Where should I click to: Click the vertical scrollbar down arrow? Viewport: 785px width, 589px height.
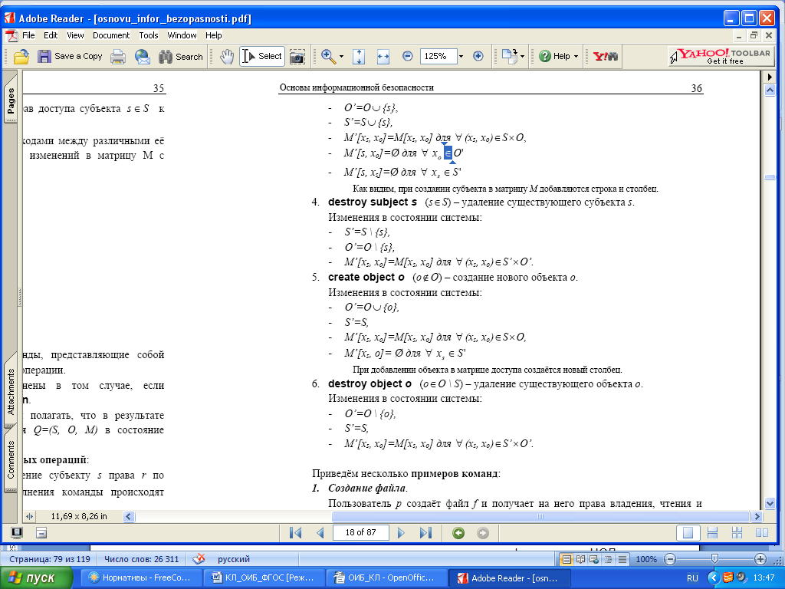770,503
